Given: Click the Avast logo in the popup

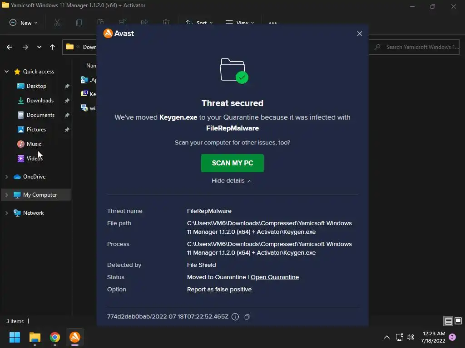Looking at the screenshot, I should (119, 34).
